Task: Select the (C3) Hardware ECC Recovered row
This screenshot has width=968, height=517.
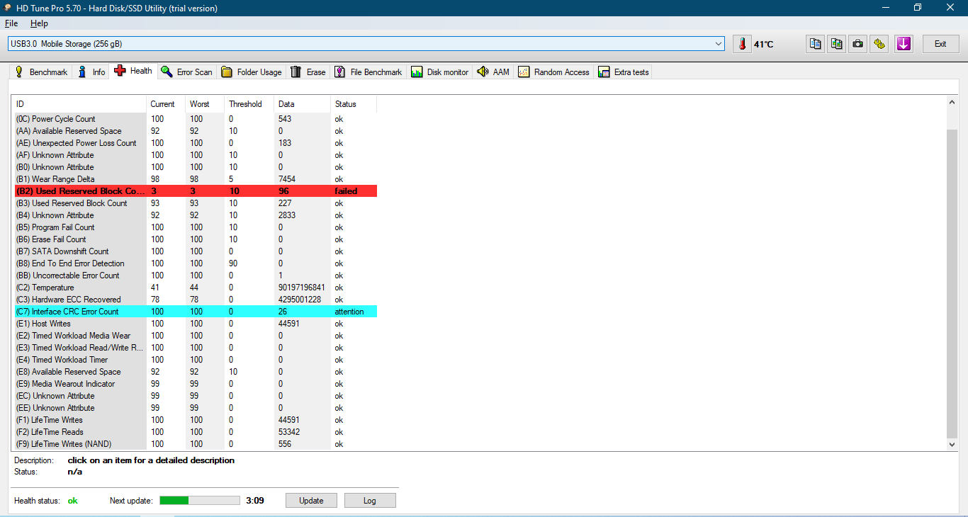Action: coord(196,300)
